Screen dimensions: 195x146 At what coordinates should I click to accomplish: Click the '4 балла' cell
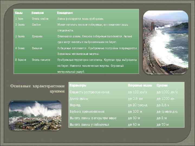click(20, 48)
